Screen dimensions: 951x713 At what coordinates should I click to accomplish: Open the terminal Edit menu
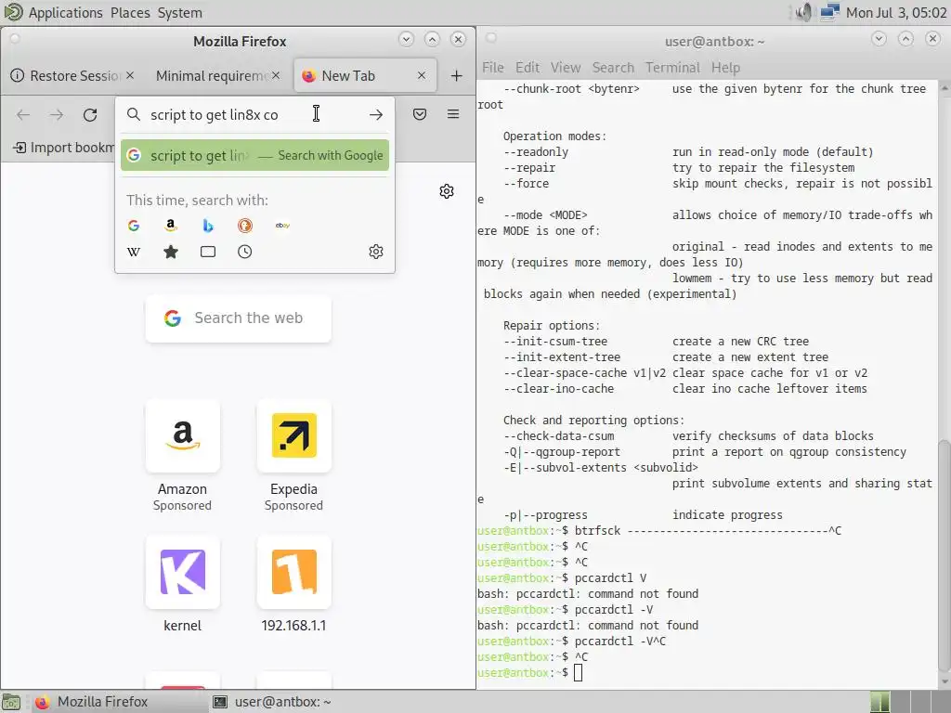[x=528, y=67]
